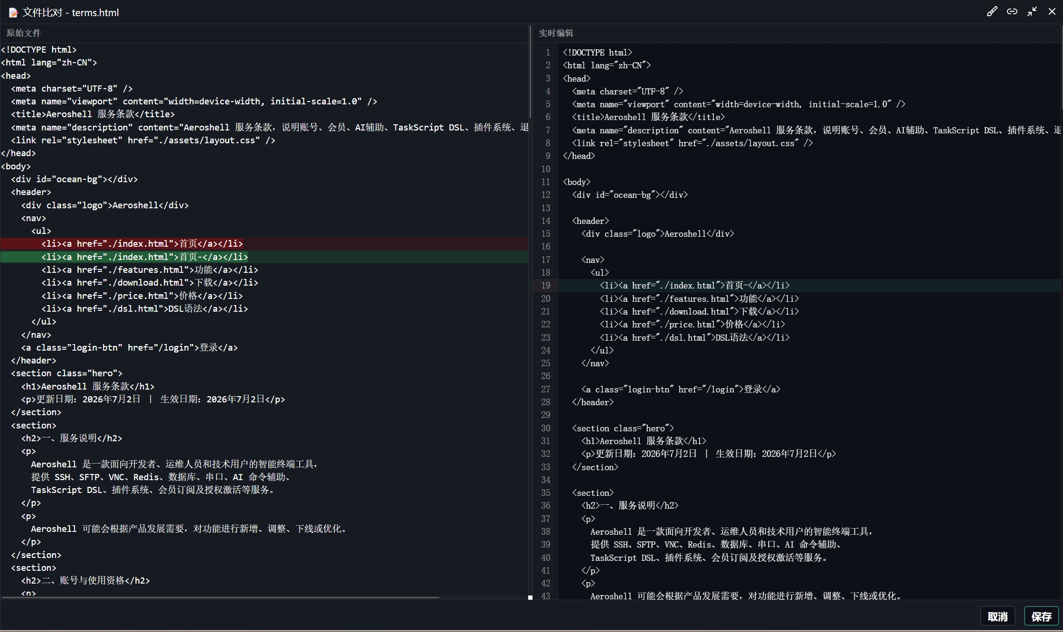Click the 保存 button
This screenshot has height=632, width=1063.
1042,616
